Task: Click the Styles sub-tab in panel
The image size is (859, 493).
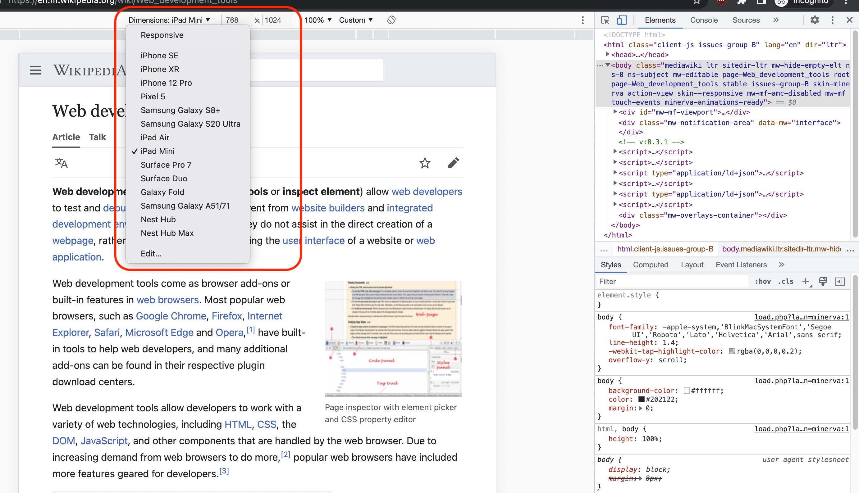Action: (611, 264)
